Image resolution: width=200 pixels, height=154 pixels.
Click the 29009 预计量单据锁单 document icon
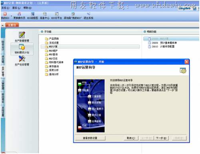150,43
